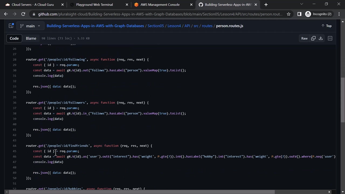Open the main branch dropdown
The width and height of the screenshot is (345, 194).
30,26
